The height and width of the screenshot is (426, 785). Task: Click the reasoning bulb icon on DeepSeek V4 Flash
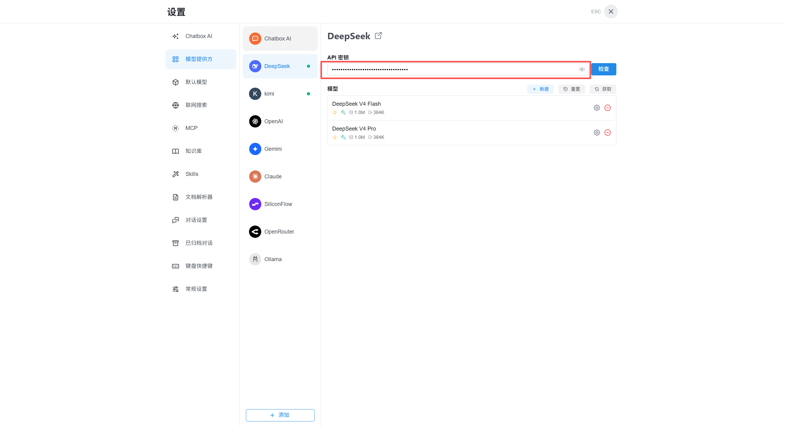[335, 112]
